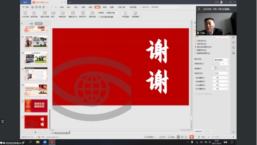Switch to slide sorter view in status bar
The height and width of the screenshot is (145, 257).
182,137
